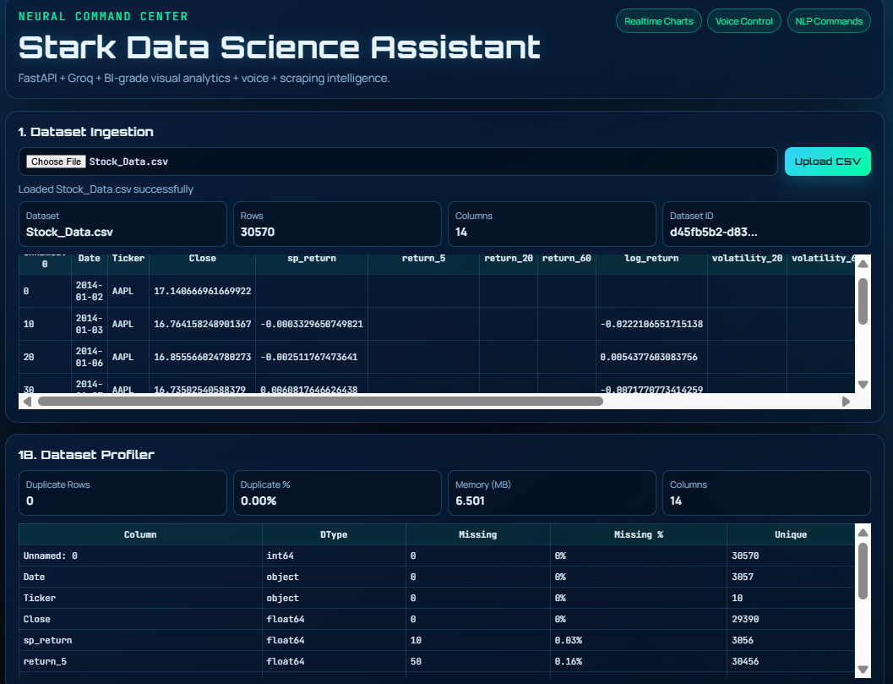Screen dimensions: 893x684
Task: Click the profiler Missing % header
Action: [x=639, y=534]
